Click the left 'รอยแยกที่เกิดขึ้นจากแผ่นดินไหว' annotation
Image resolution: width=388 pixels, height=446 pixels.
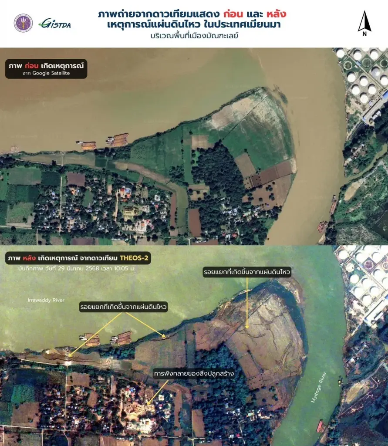coord(124,307)
